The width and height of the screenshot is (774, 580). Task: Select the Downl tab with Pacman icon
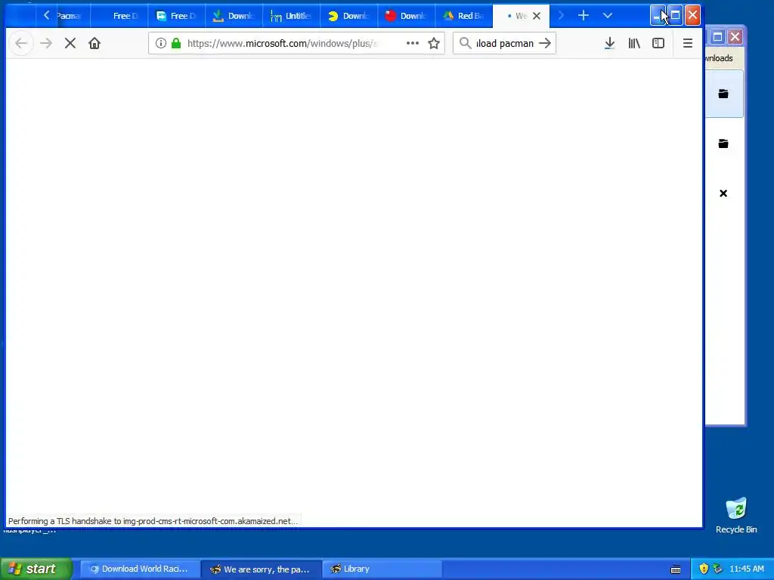pyautogui.click(x=348, y=16)
